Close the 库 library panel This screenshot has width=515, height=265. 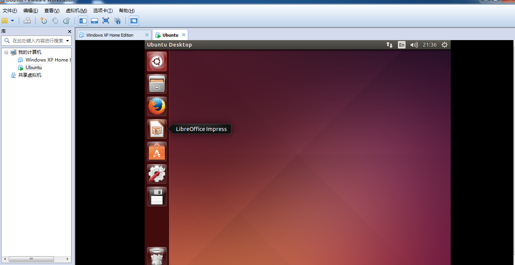click(70, 32)
